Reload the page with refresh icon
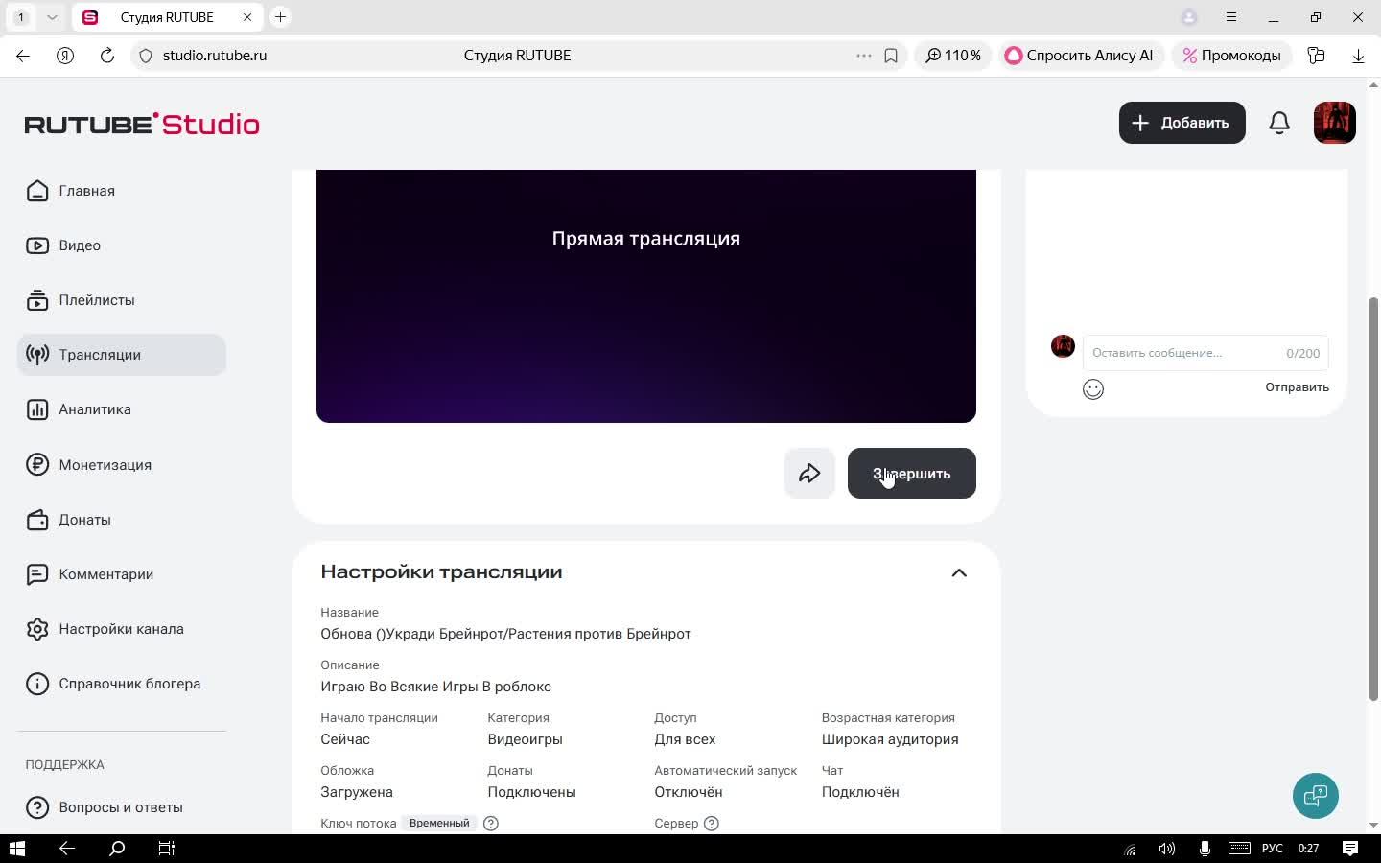The height and width of the screenshot is (863, 1381). tap(107, 56)
